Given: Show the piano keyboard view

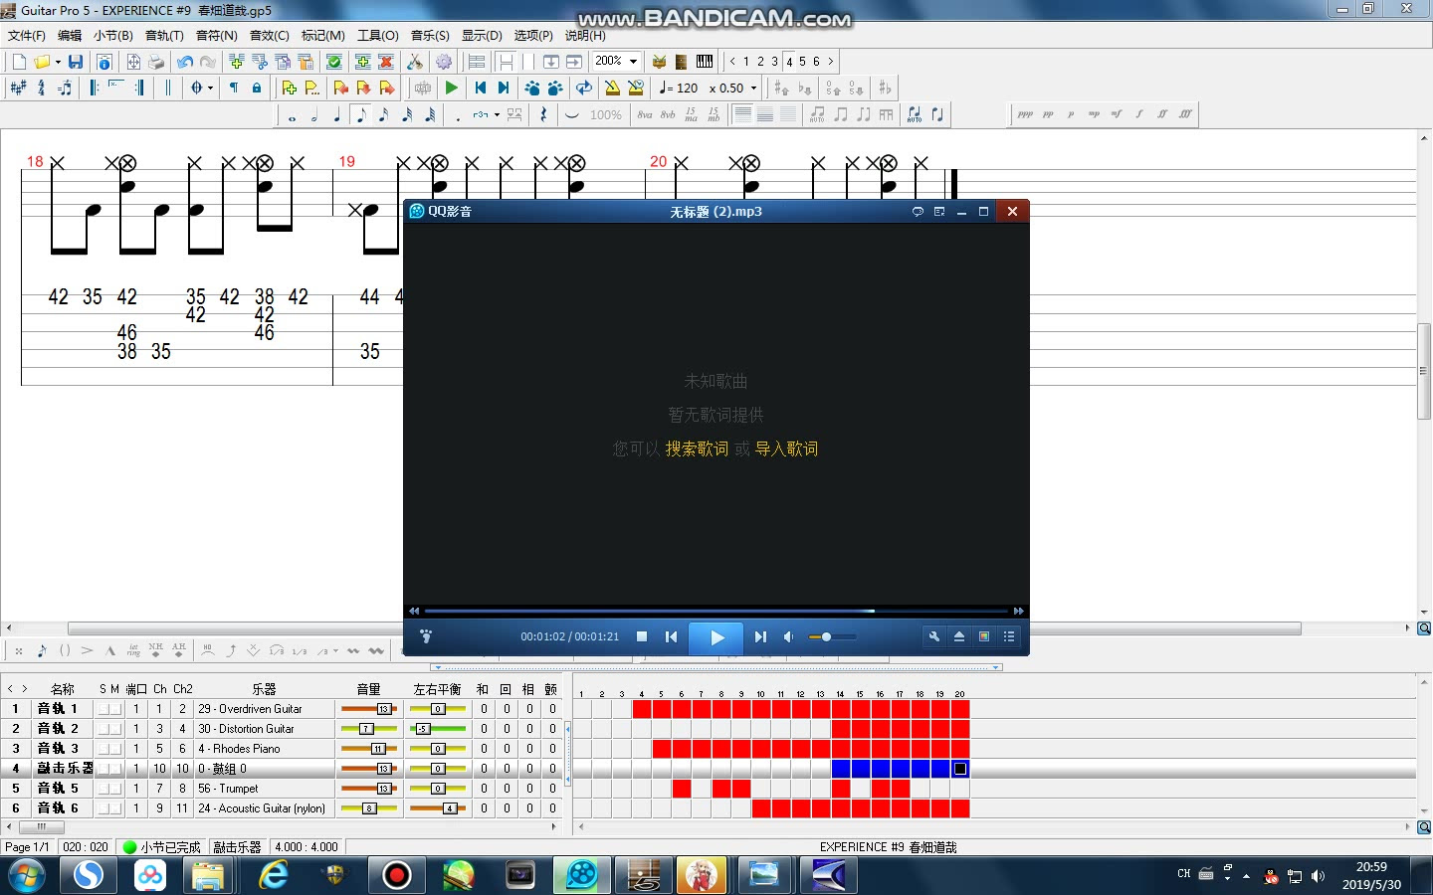Looking at the screenshot, I should [x=705, y=62].
